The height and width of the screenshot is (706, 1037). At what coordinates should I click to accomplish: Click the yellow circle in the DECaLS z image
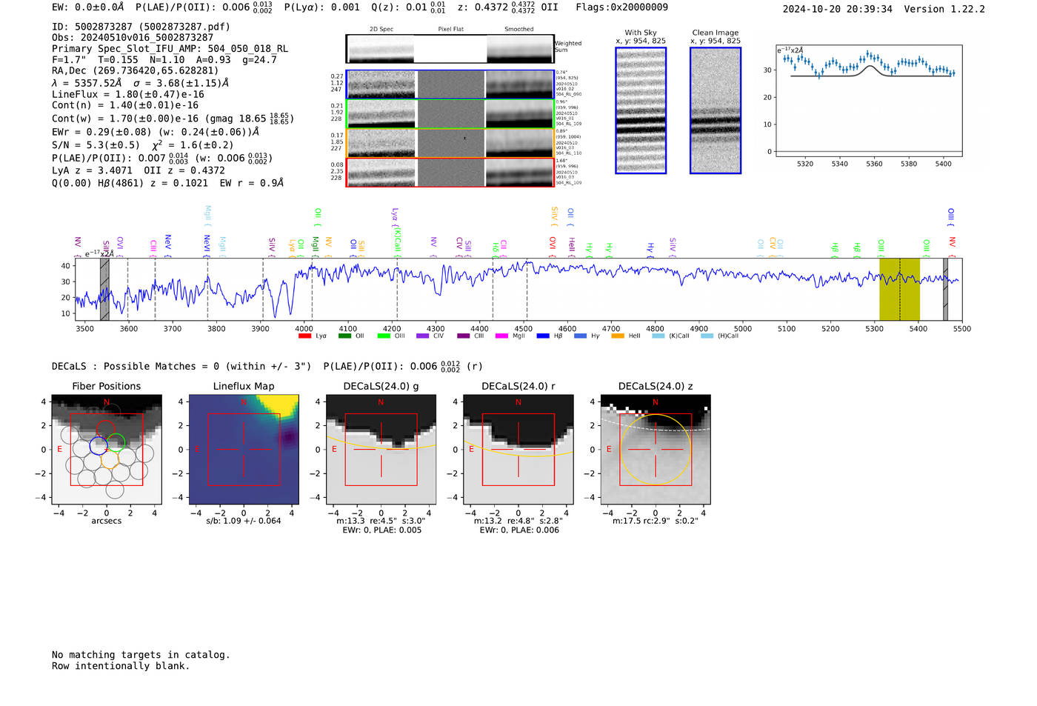point(655,450)
